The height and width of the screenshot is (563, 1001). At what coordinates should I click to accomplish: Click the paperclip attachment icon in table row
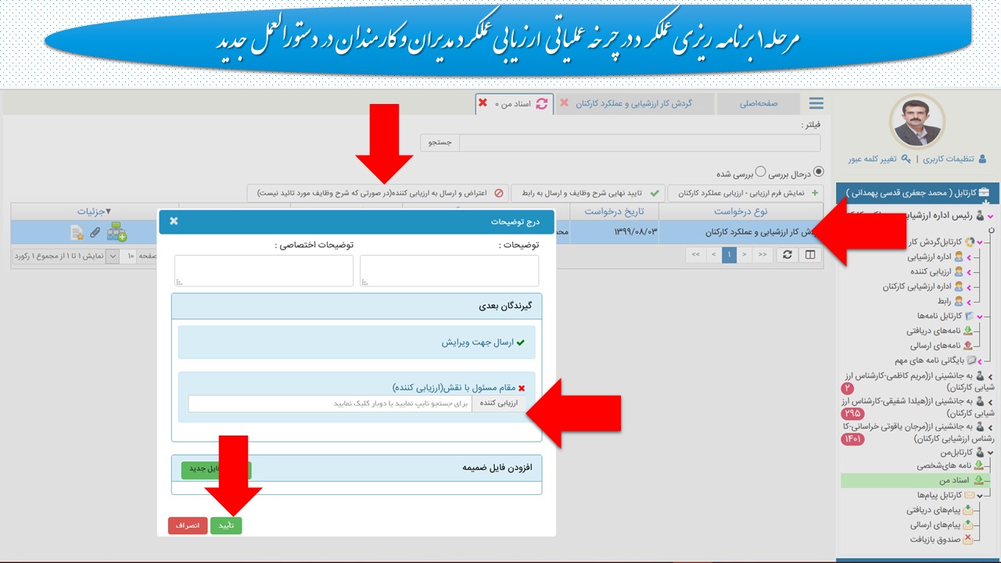pos(95,232)
